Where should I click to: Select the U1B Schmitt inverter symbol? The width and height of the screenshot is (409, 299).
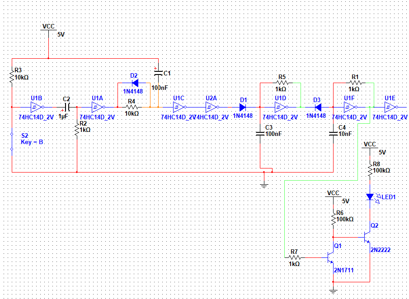click(37, 107)
